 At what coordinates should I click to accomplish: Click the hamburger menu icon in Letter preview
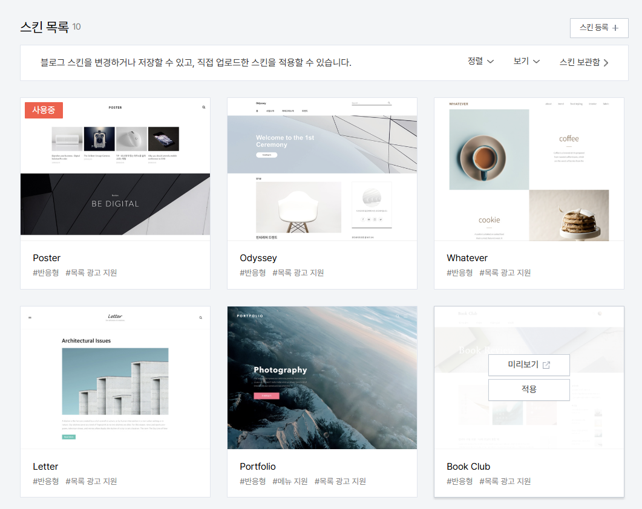click(30, 317)
